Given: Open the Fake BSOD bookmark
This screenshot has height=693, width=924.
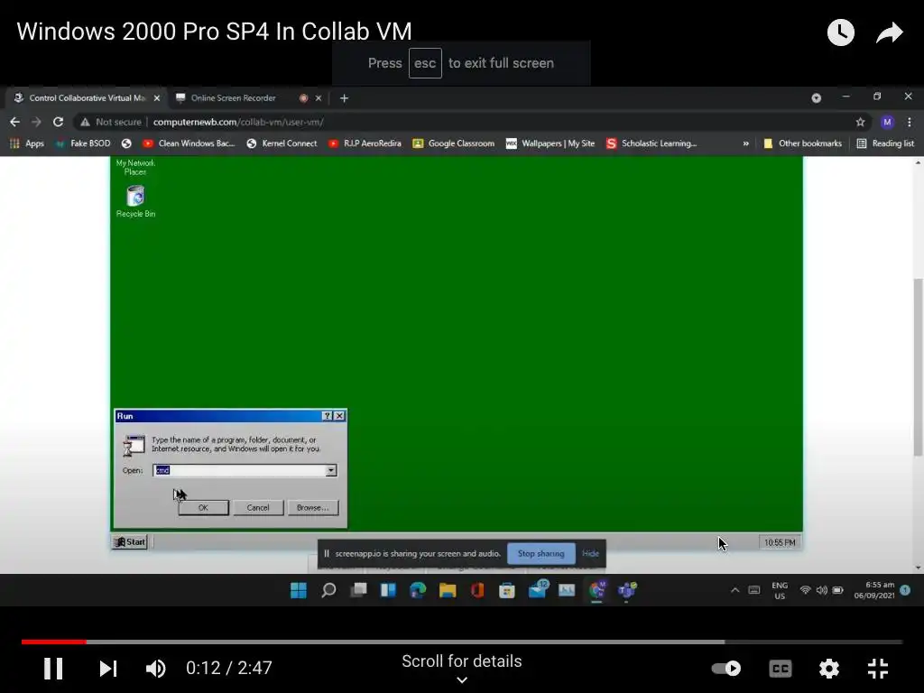Looking at the screenshot, I should (x=82, y=143).
